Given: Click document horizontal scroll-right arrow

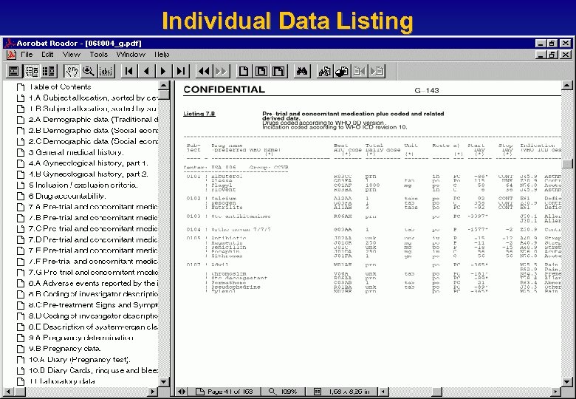Looking at the screenshot, I should (556, 392).
